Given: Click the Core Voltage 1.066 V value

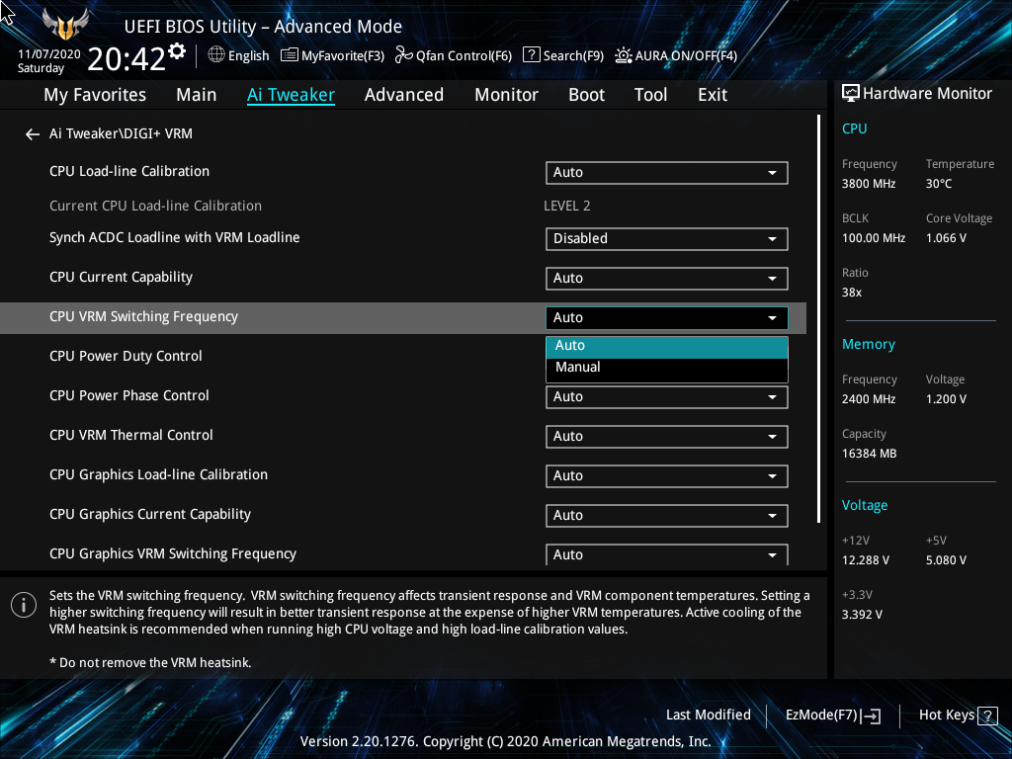Looking at the screenshot, I should click(x=946, y=238).
